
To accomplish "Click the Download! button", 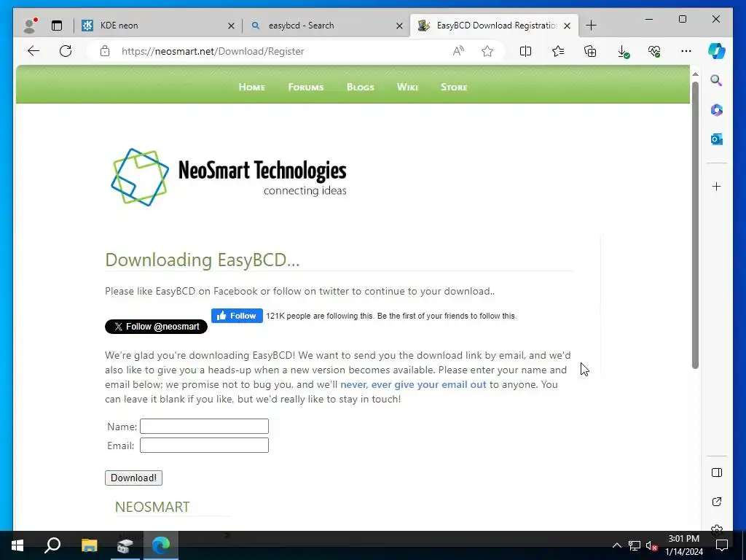I will tap(134, 478).
